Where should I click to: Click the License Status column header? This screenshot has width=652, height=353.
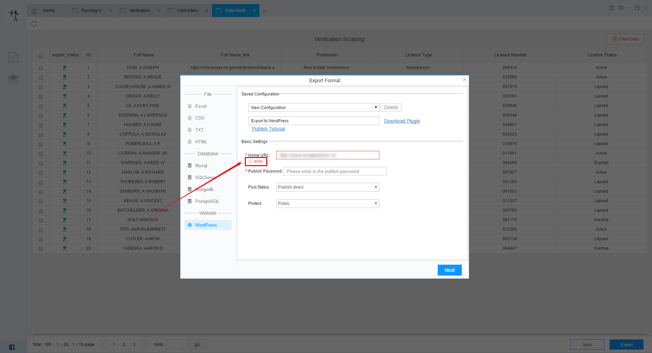pos(602,55)
